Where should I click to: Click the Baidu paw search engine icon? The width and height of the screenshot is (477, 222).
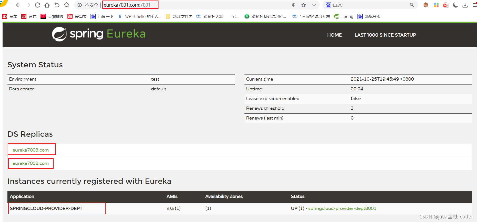(328, 5)
